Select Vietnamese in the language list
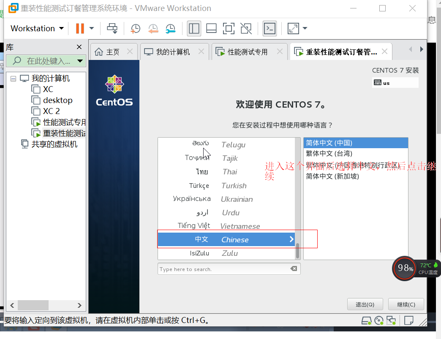 tap(226, 226)
